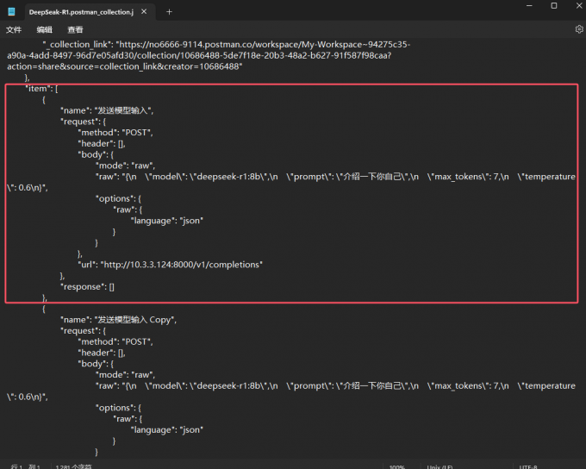Click "method": "POST" below 发送模型输入 Copy
This screenshot has width=586, height=469.
pos(115,342)
